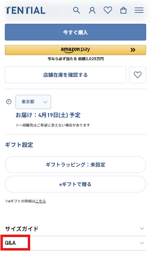Click the TENTIAL logo
The width and height of the screenshot is (151, 253).
coord(25,10)
